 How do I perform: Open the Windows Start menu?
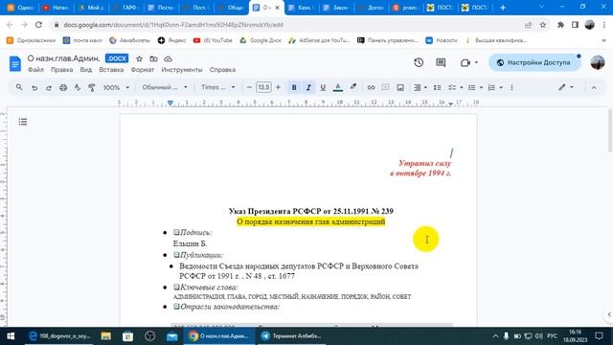pyautogui.click(x=11, y=336)
